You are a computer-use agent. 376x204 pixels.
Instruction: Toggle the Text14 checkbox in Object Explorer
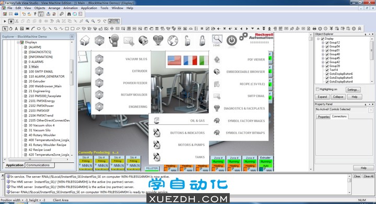click(x=327, y=70)
